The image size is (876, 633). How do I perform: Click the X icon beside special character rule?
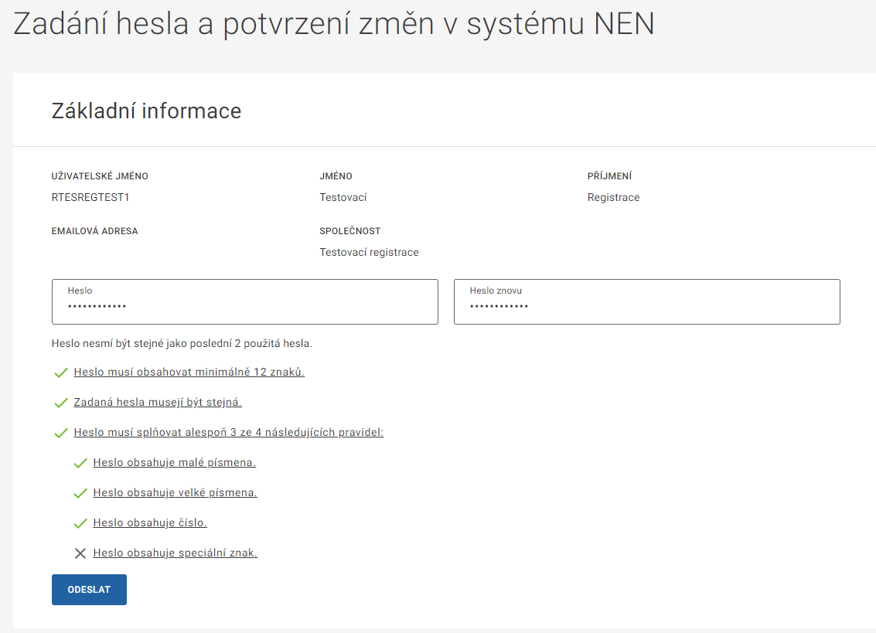80,553
